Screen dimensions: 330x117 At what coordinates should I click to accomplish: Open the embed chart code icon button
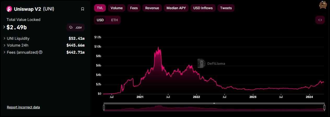coord(320,20)
